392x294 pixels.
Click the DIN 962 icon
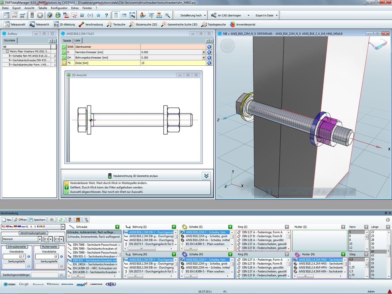(82, 15)
